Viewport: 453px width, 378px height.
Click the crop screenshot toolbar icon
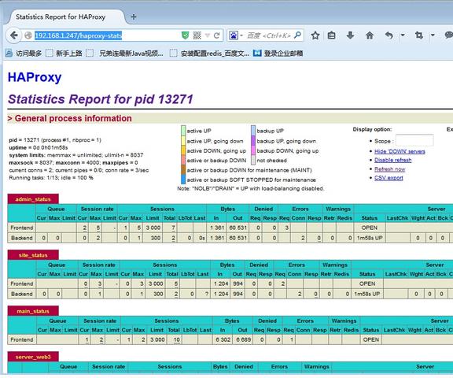click(x=419, y=35)
